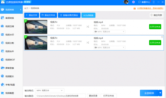Click the 全部转换 button
The width and height of the screenshot is (166, 98).
coord(149,93)
